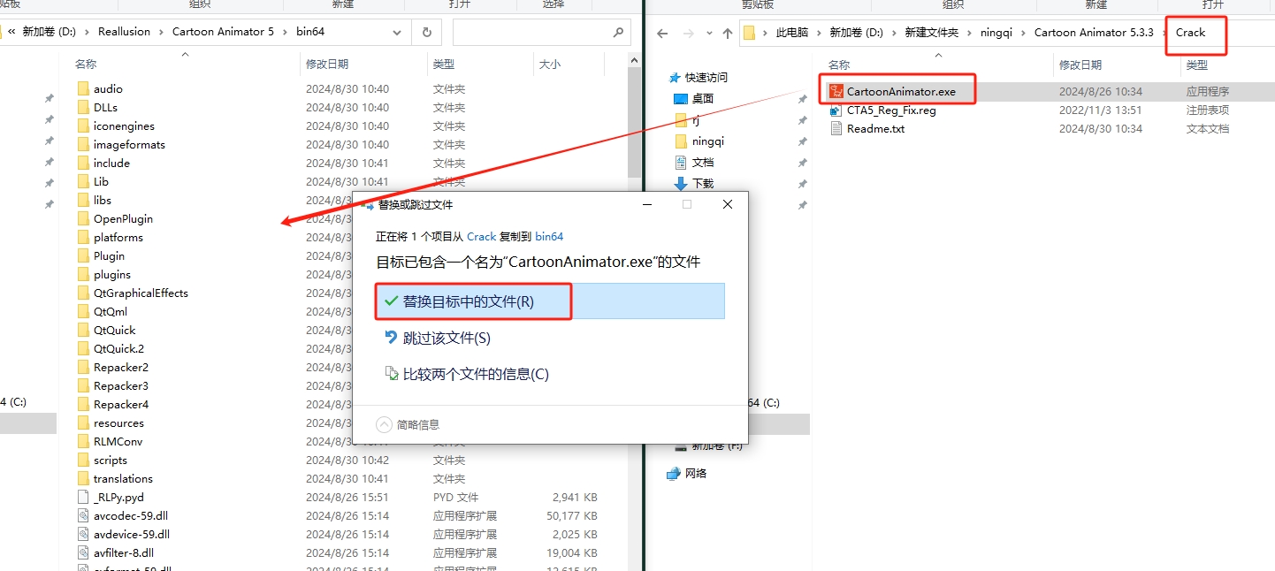Click the Crack link in dialog text
Viewport: 1275px width, 571px height.
click(481, 236)
